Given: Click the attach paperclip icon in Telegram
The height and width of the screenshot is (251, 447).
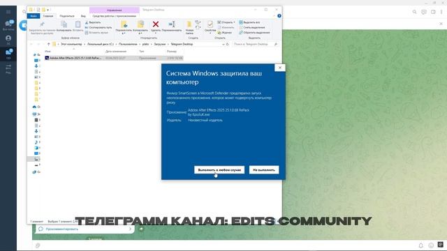Looking at the screenshot, I should (38, 245).
